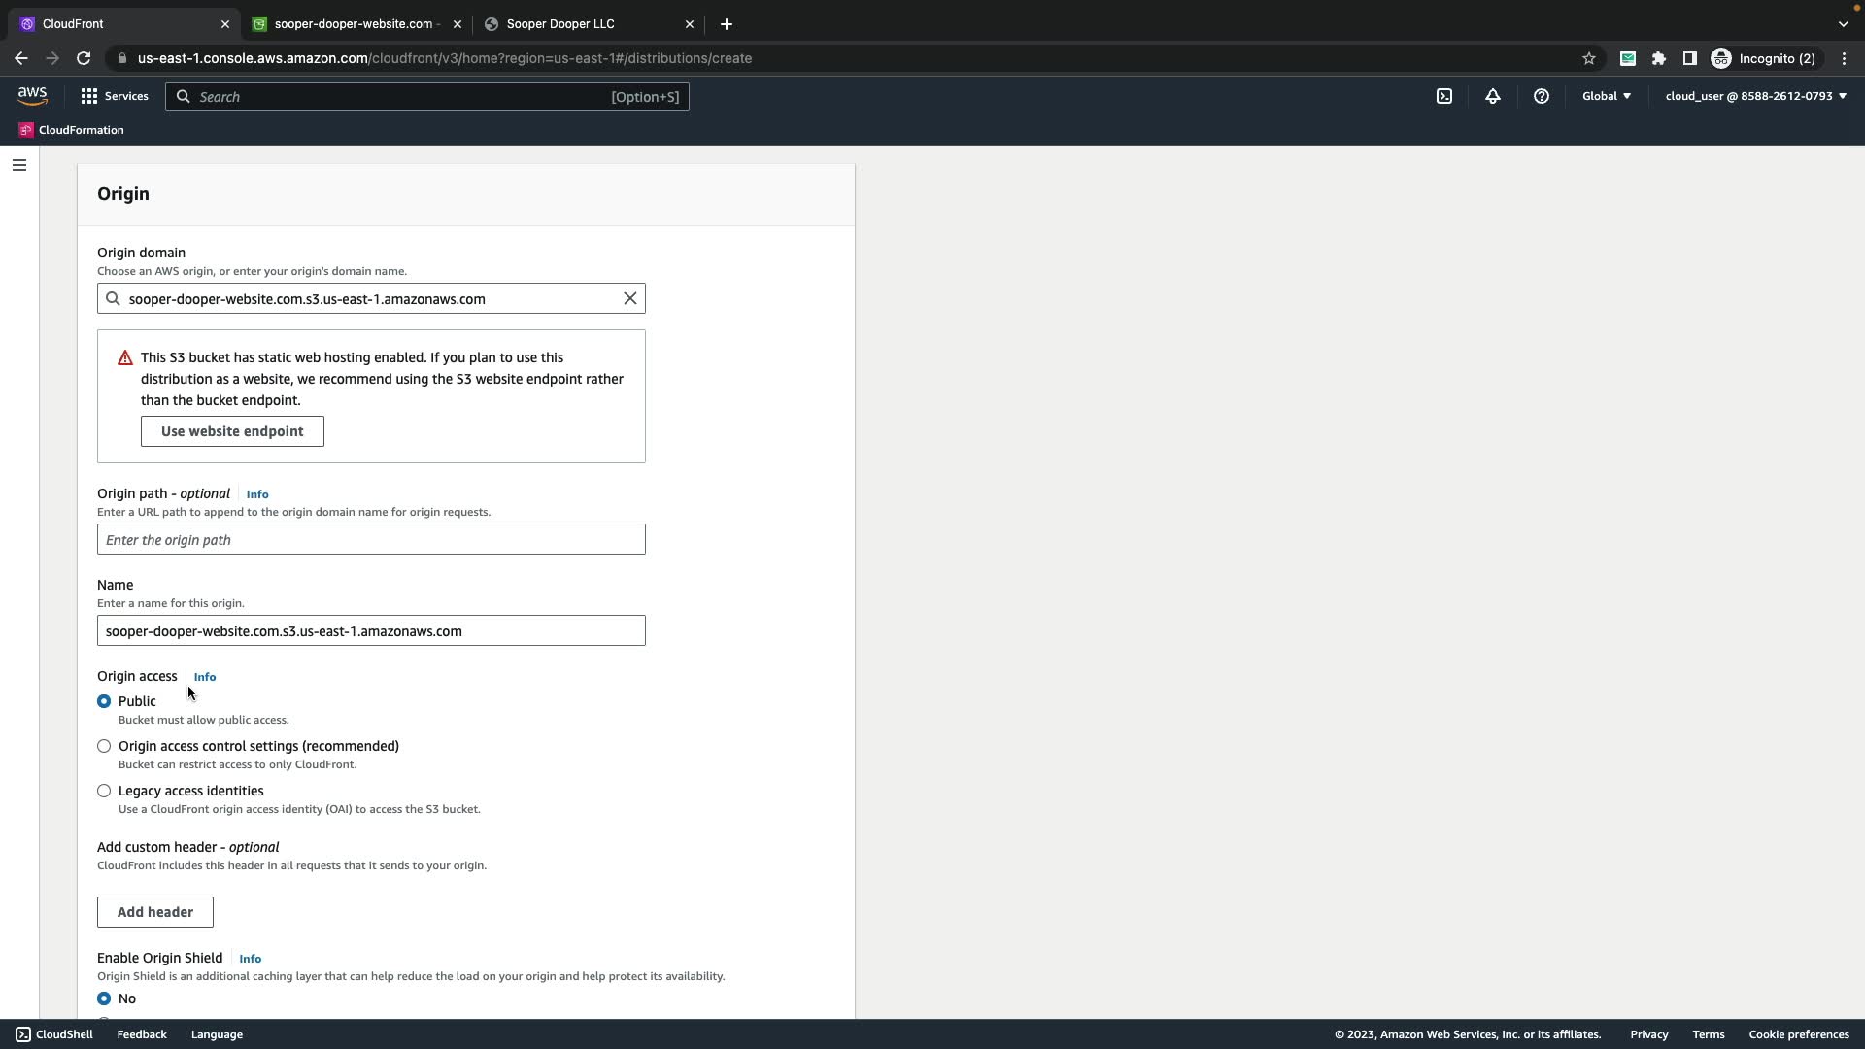Bookmark page with star icon
The height and width of the screenshot is (1049, 1865).
[x=1589, y=58]
